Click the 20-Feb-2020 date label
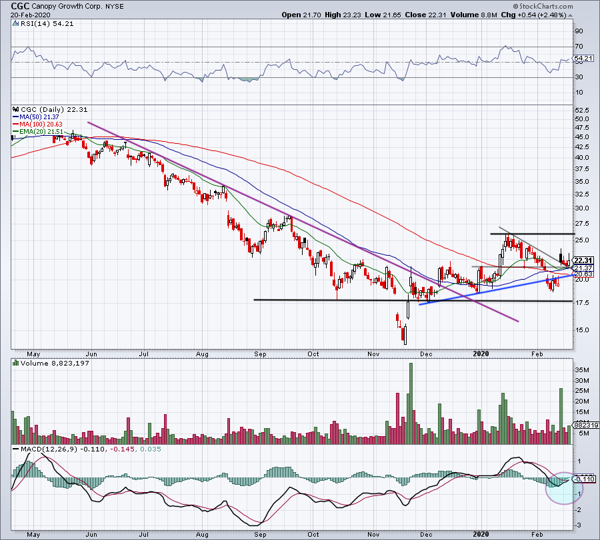The height and width of the screenshot is (540, 600). tap(30, 15)
